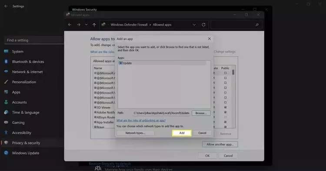Click the System monitor icon in sidebar
This screenshot has height=171, width=326.
6,51
